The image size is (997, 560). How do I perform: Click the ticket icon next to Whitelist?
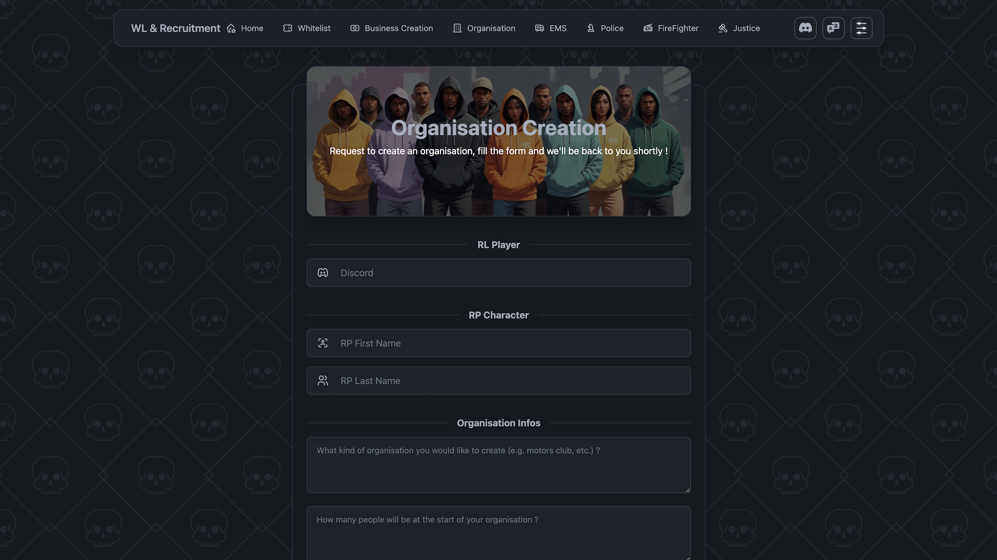pos(288,29)
